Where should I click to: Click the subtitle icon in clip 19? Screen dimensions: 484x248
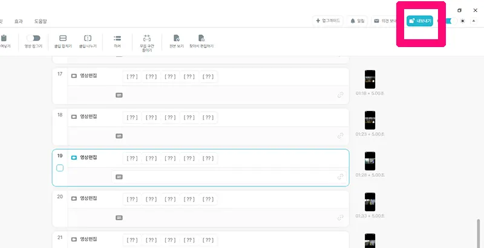pos(119,177)
